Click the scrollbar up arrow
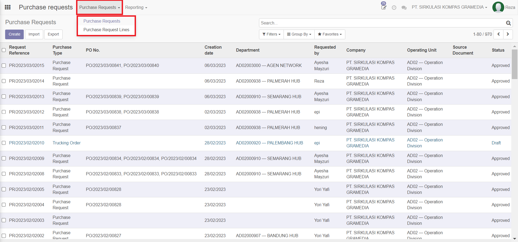This screenshot has height=242, width=518. click(x=514, y=46)
